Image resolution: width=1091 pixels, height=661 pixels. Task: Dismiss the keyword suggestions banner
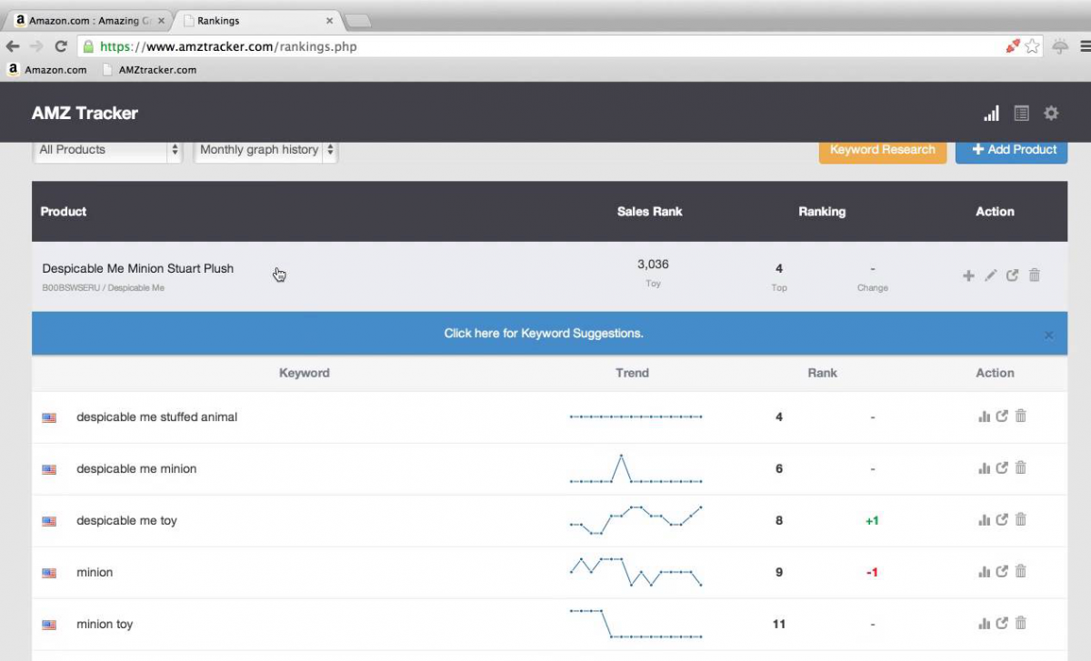(1049, 335)
